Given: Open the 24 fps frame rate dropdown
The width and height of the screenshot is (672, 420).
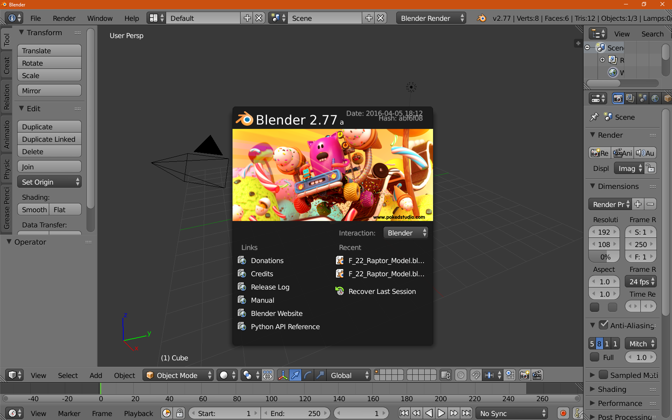Looking at the screenshot, I should (641, 281).
